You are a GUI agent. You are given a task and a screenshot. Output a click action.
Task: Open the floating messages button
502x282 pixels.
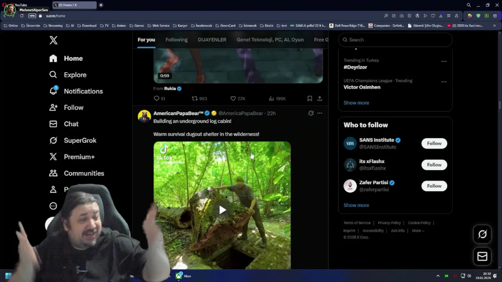(x=482, y=257)
